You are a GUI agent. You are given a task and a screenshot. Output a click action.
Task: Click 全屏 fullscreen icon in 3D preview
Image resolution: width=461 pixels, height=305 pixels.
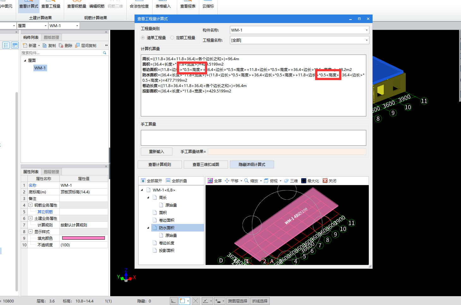pos(210,181)
